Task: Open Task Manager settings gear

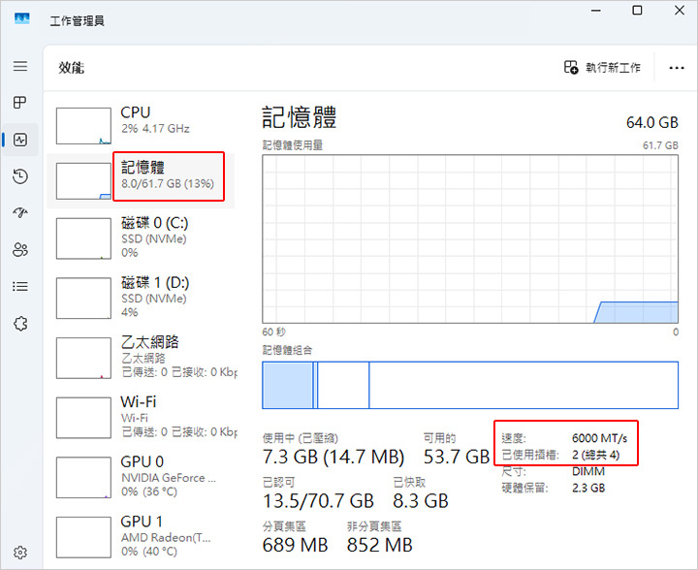Action: [20, 553]
